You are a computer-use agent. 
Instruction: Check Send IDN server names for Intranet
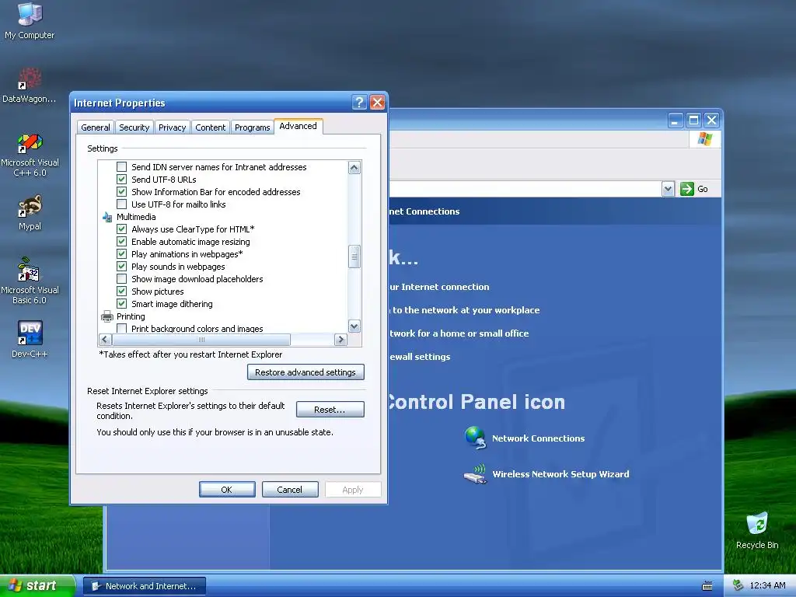click(121, 166)
